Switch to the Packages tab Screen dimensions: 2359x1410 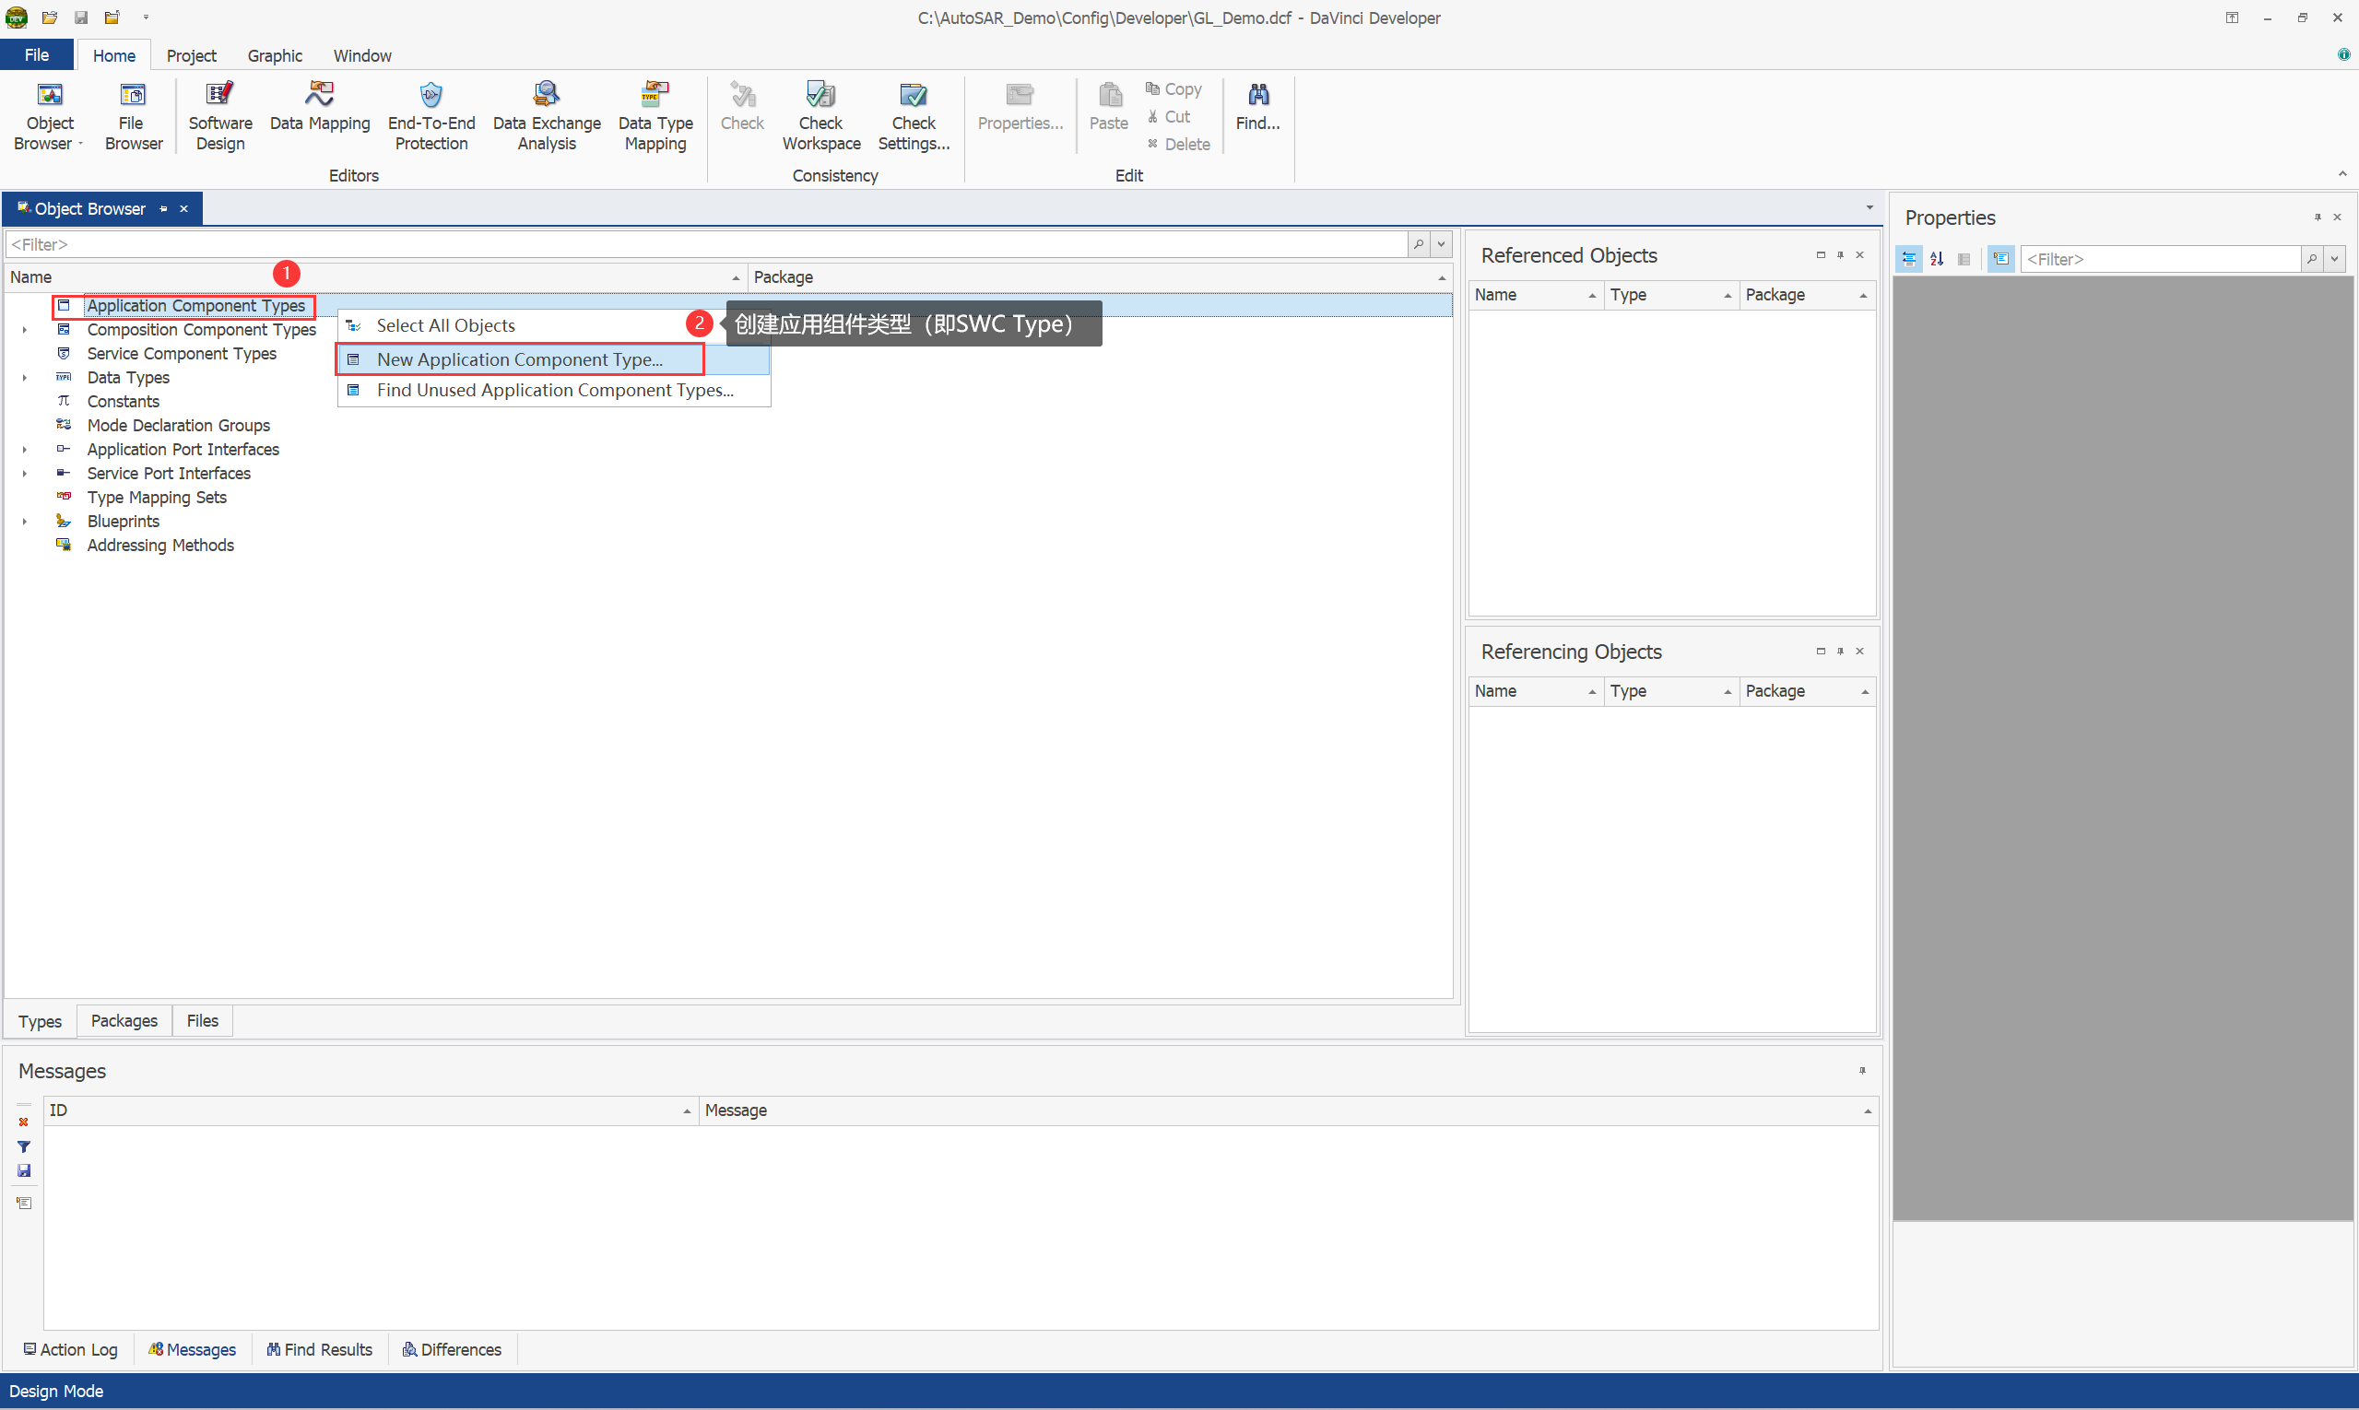[124, 1020]
